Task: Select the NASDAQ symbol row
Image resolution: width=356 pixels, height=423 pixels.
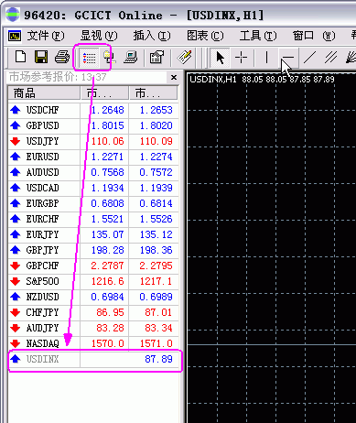Action: coord(93,343)
